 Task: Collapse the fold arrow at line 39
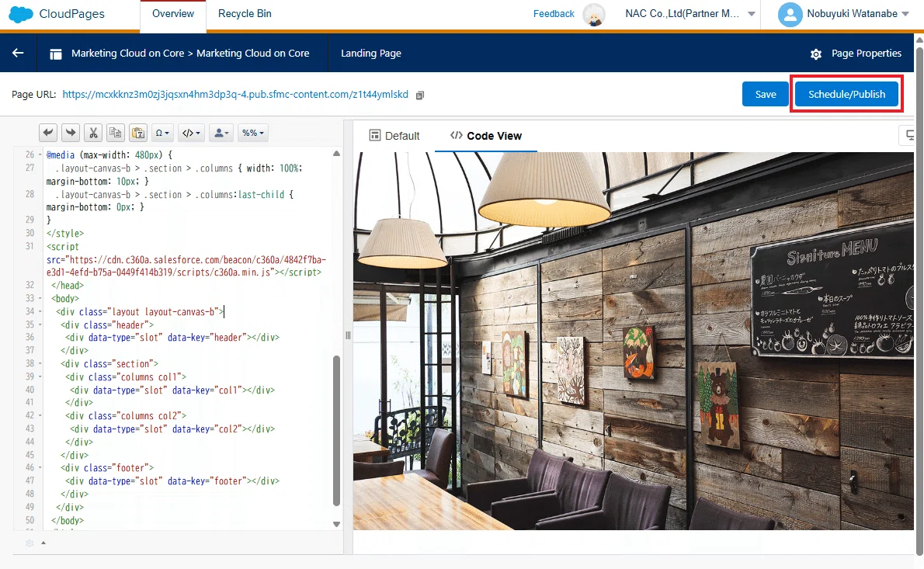point(40,376)
